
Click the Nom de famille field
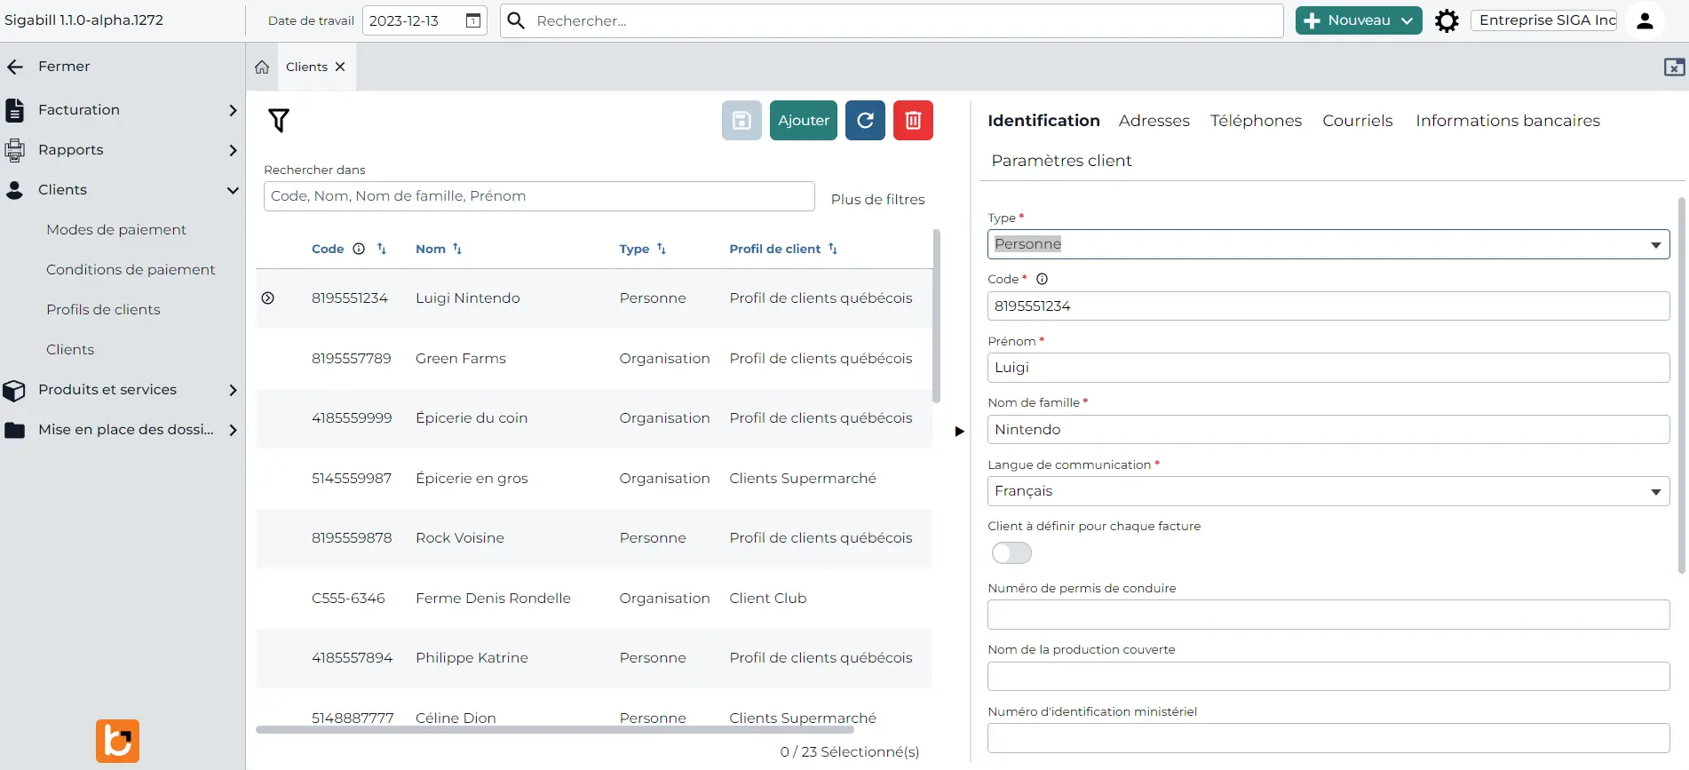click(x=1328, y=430)
